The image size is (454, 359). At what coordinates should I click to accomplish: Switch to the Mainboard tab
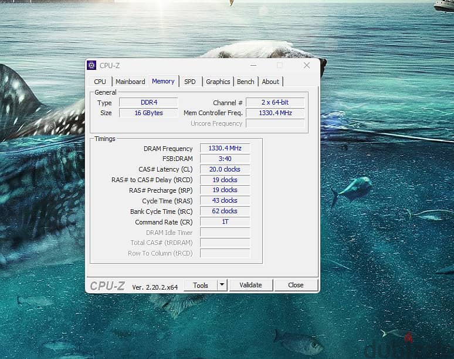point(130,82)
